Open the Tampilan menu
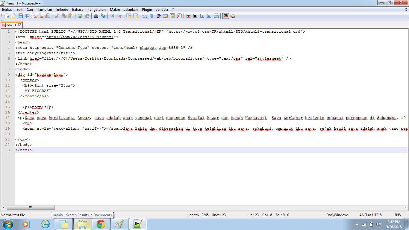Image resolution: width=409 pixels, height=230 pixels. (45, 10)
